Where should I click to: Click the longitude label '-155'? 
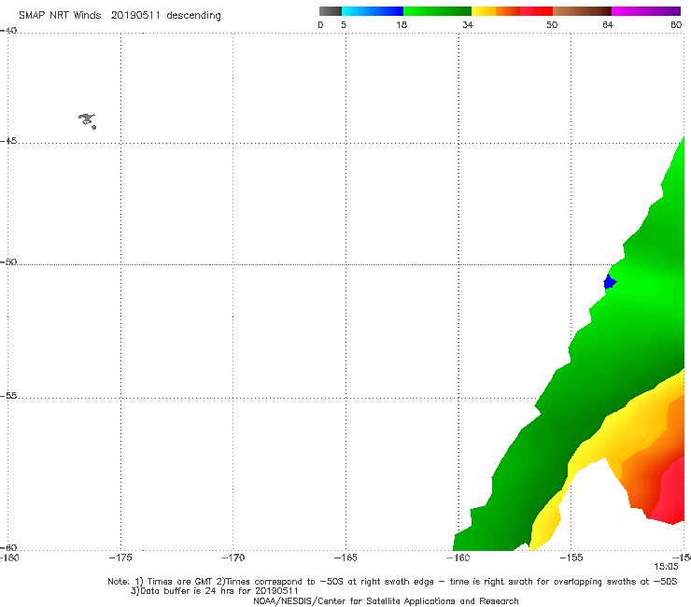coord(571,558)
